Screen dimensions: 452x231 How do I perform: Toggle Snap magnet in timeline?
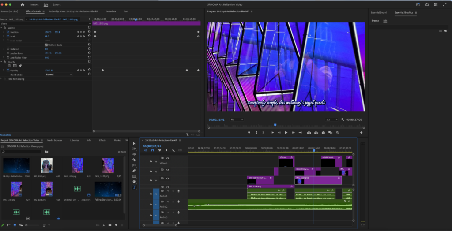point(152,150)
